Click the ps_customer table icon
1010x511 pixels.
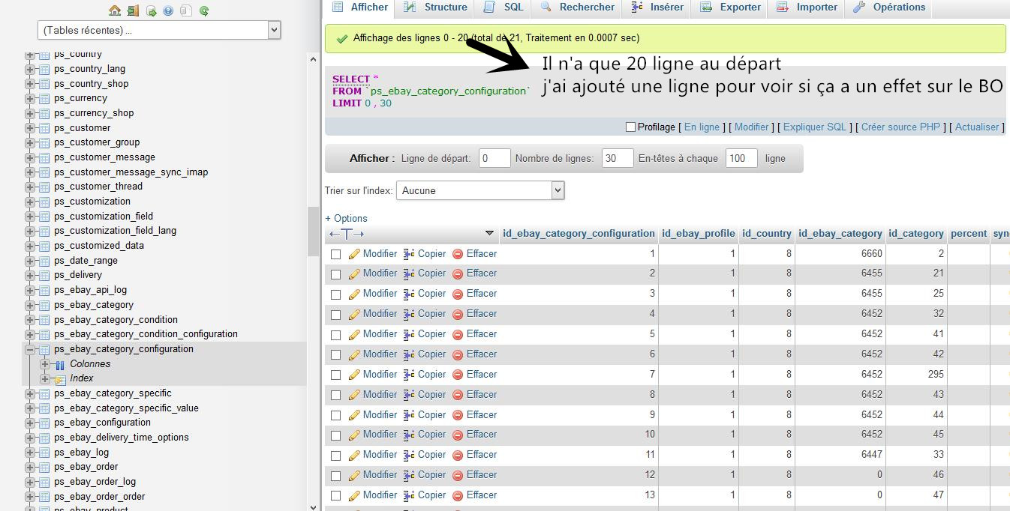44,128
